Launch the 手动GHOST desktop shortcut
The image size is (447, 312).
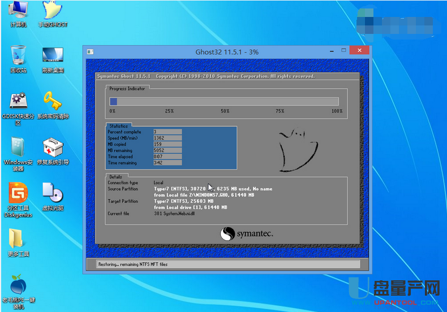pyautogui.click(x=53, y=11)
